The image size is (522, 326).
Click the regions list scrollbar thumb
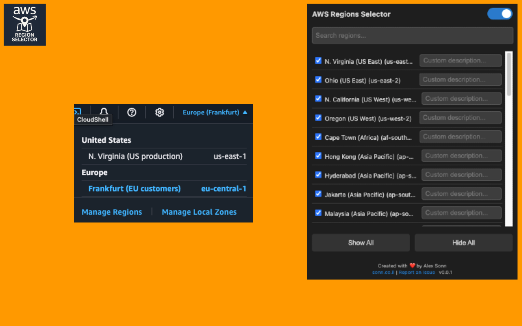click(x=509, y=74)
